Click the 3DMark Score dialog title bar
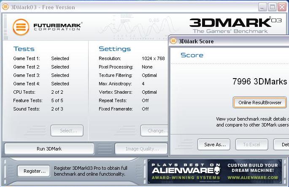The image size is (289, 187). click(229, 41)
